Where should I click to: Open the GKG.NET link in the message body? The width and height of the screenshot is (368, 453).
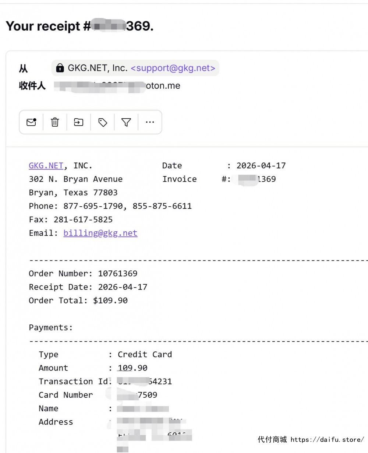pyautogui.click(x=46, y=166)
